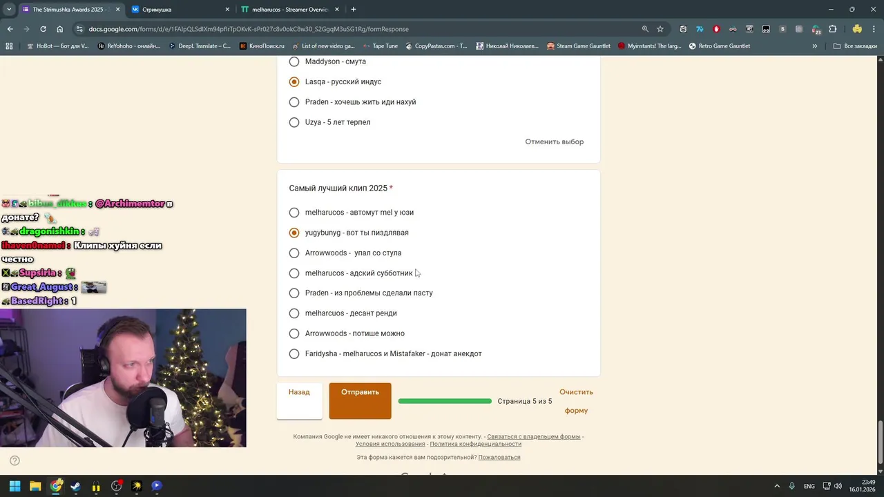This screenshot has height=497, width=884.
Task: Open the Steam Game Gauntlet bookmark
Action: (x=578, y=46)
